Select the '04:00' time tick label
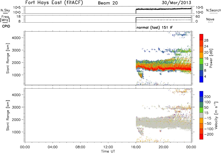This screenshot has width=221, height=153. point(52,147)
